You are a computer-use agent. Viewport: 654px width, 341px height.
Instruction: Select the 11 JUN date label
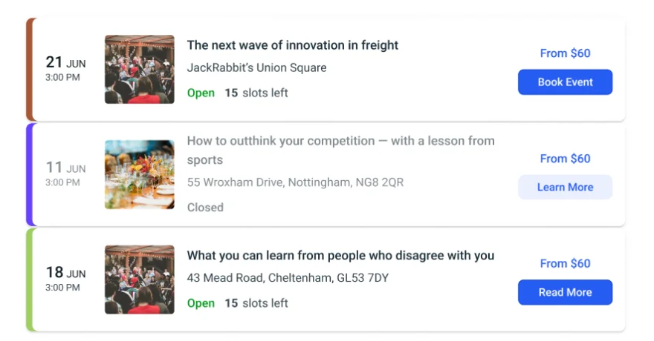65,168
